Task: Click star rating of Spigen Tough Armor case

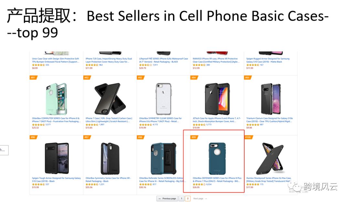Action: coord(38,184)
